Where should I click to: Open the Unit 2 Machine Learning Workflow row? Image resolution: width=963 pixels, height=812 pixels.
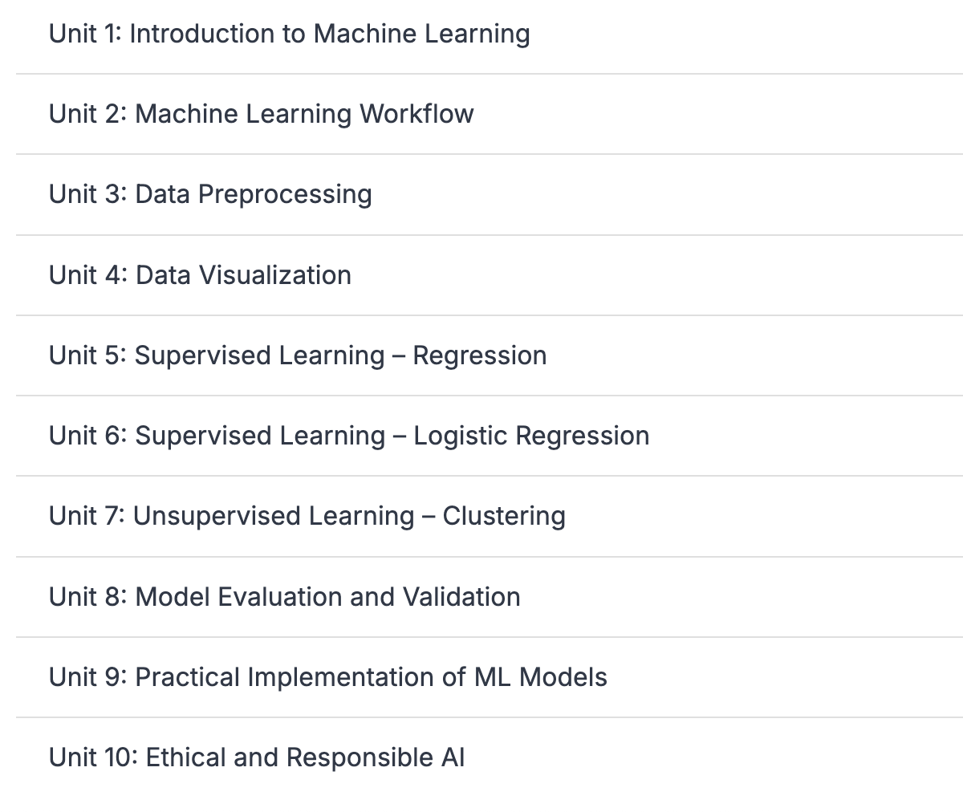pyautogui.click(x=261, y=114)
